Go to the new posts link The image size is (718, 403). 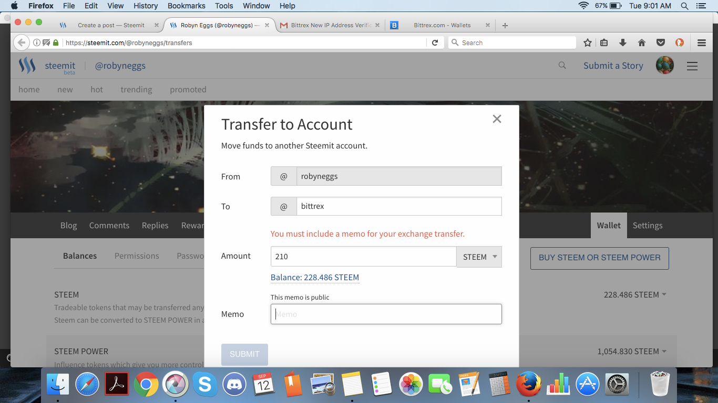tap(65, 89)
